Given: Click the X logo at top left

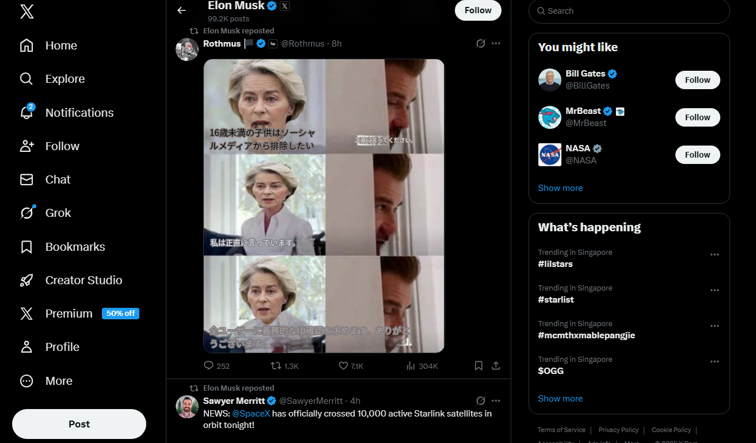Looking at the screenshot, I should point(26,12).
